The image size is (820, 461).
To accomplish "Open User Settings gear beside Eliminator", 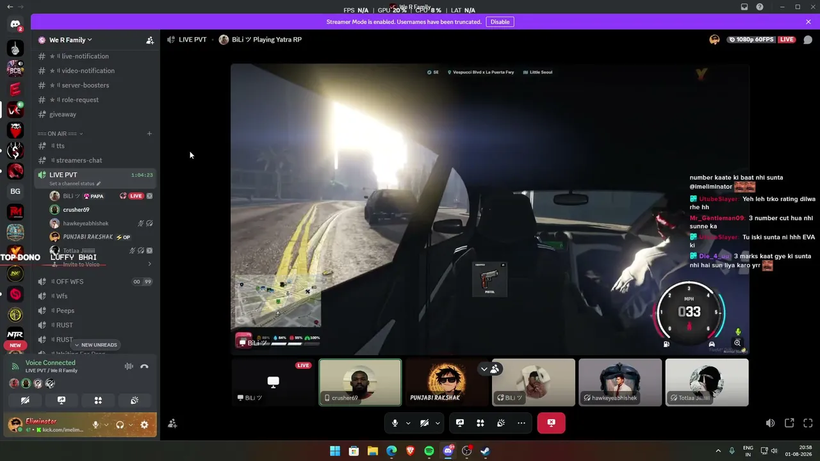I will [144, 425].
